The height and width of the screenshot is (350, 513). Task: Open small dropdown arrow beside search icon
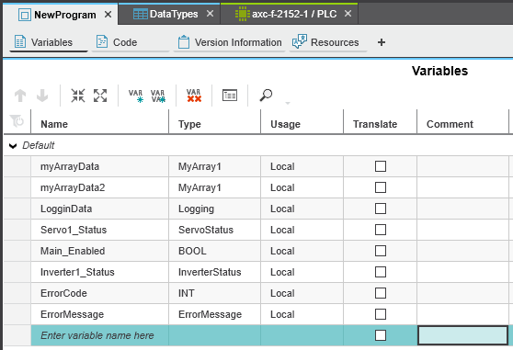pos(288,103)
